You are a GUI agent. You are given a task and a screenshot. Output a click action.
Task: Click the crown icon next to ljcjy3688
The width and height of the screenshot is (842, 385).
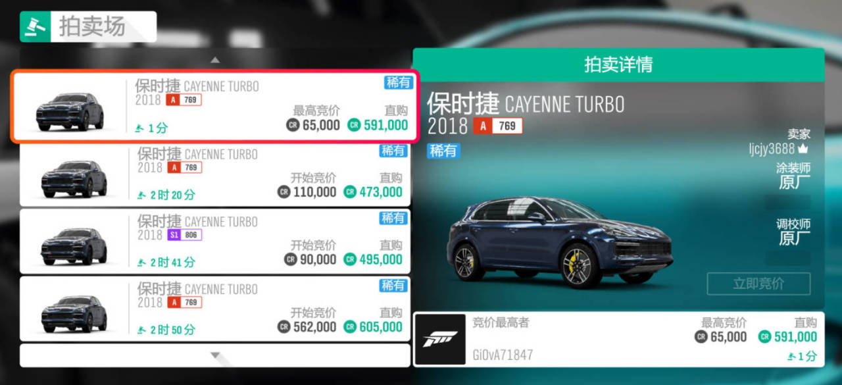tap(804, 149)
